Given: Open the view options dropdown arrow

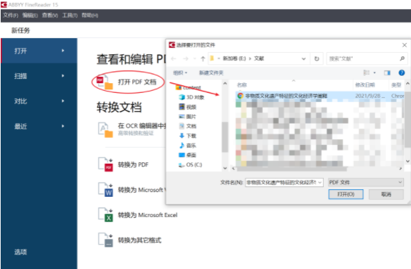Looking at the screenshot, I should (374, 73).
